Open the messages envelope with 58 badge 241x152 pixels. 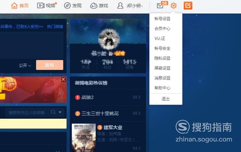pos(160,6)
